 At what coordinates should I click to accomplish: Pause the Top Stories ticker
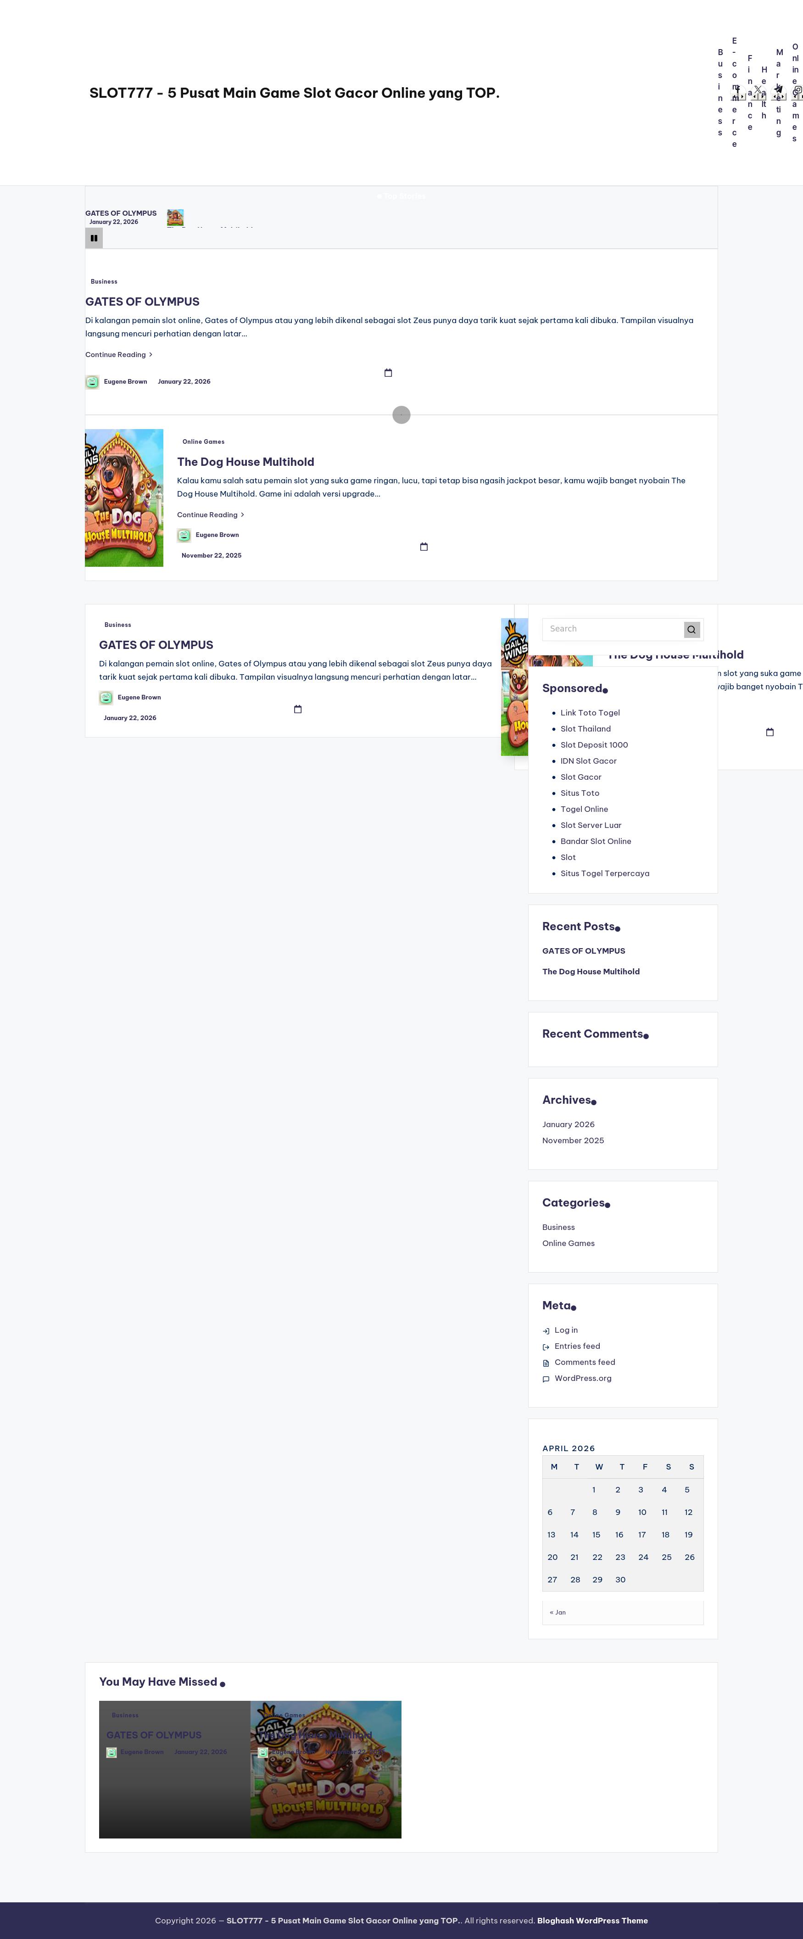94,239
